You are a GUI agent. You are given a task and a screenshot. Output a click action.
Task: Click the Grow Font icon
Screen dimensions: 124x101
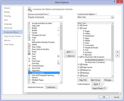click(29, 68)
